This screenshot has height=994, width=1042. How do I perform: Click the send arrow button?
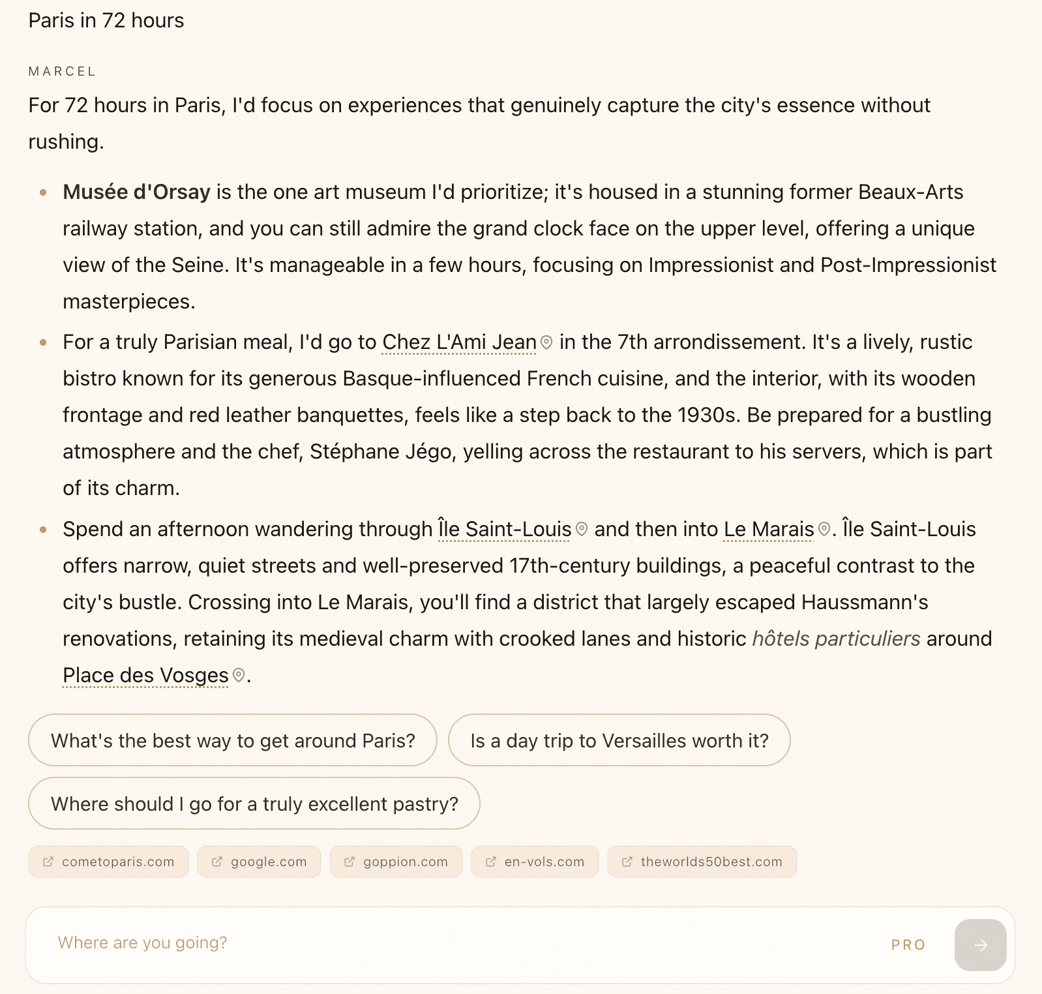click(982, 944)
